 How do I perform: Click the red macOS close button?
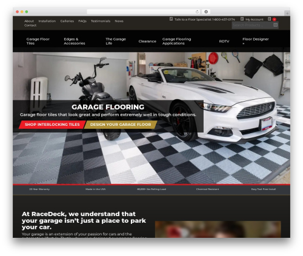[x=18, y=11]
